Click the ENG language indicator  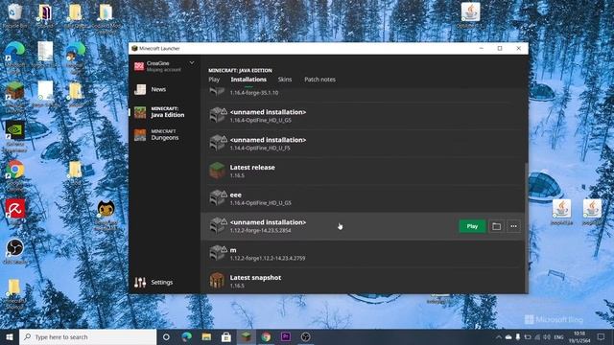pyautogui.click(x=558, y=337)
